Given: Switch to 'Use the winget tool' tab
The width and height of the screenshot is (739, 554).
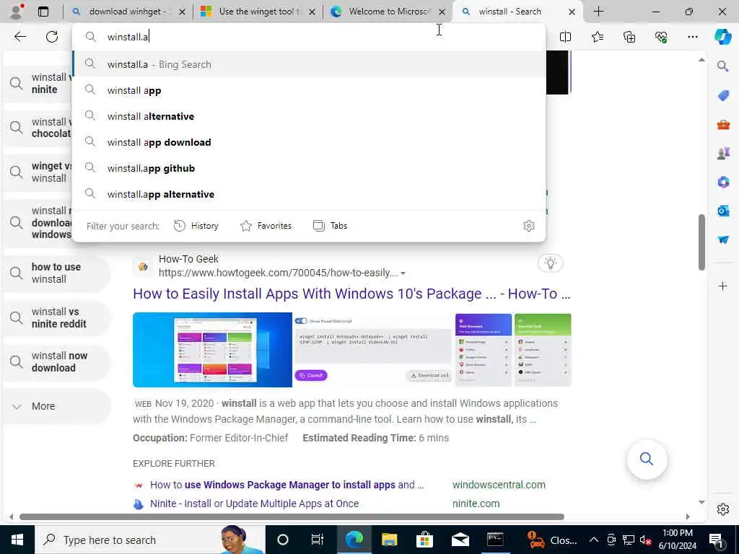Looking at the screenshot, I should [x=258, y=12].
